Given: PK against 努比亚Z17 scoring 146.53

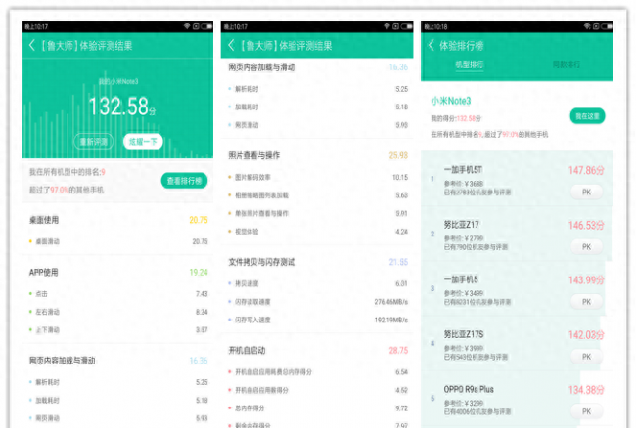Looking at the screenshot, I should pos(586,246).
